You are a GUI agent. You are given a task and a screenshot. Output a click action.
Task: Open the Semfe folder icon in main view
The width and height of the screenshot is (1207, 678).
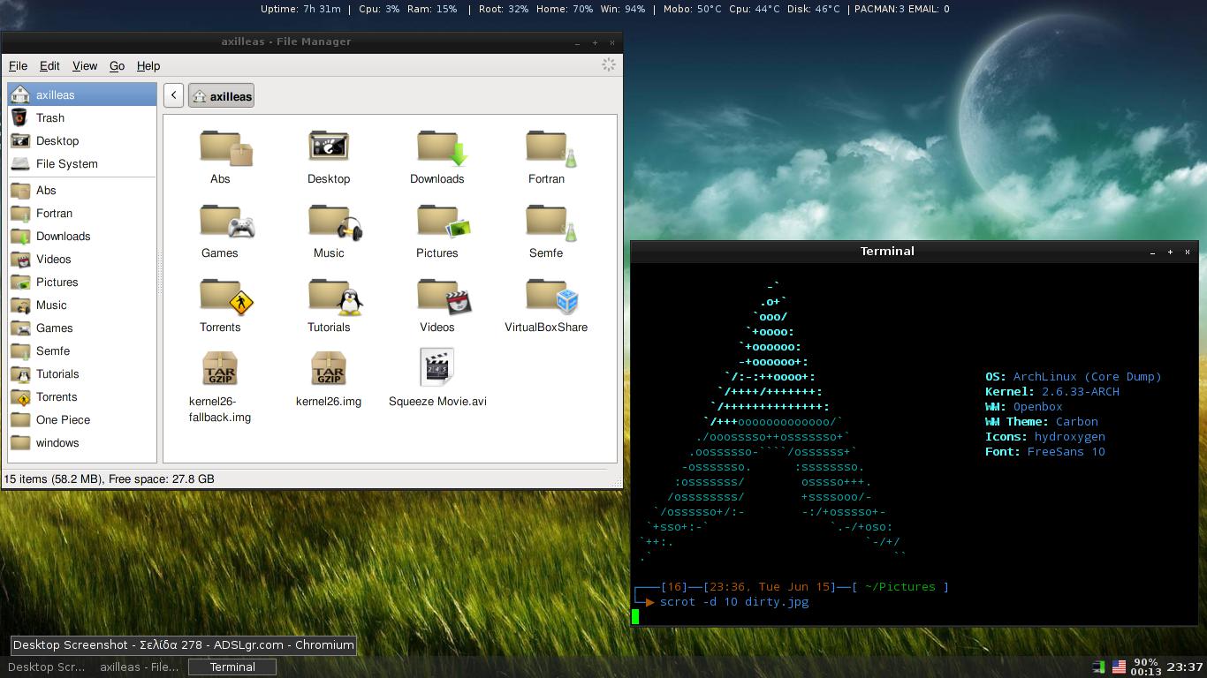[550, 221]
